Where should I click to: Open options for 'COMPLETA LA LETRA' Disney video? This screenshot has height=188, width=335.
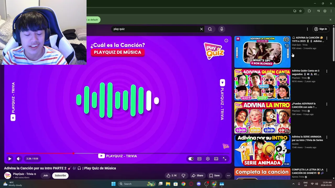(x=327, y=170)
